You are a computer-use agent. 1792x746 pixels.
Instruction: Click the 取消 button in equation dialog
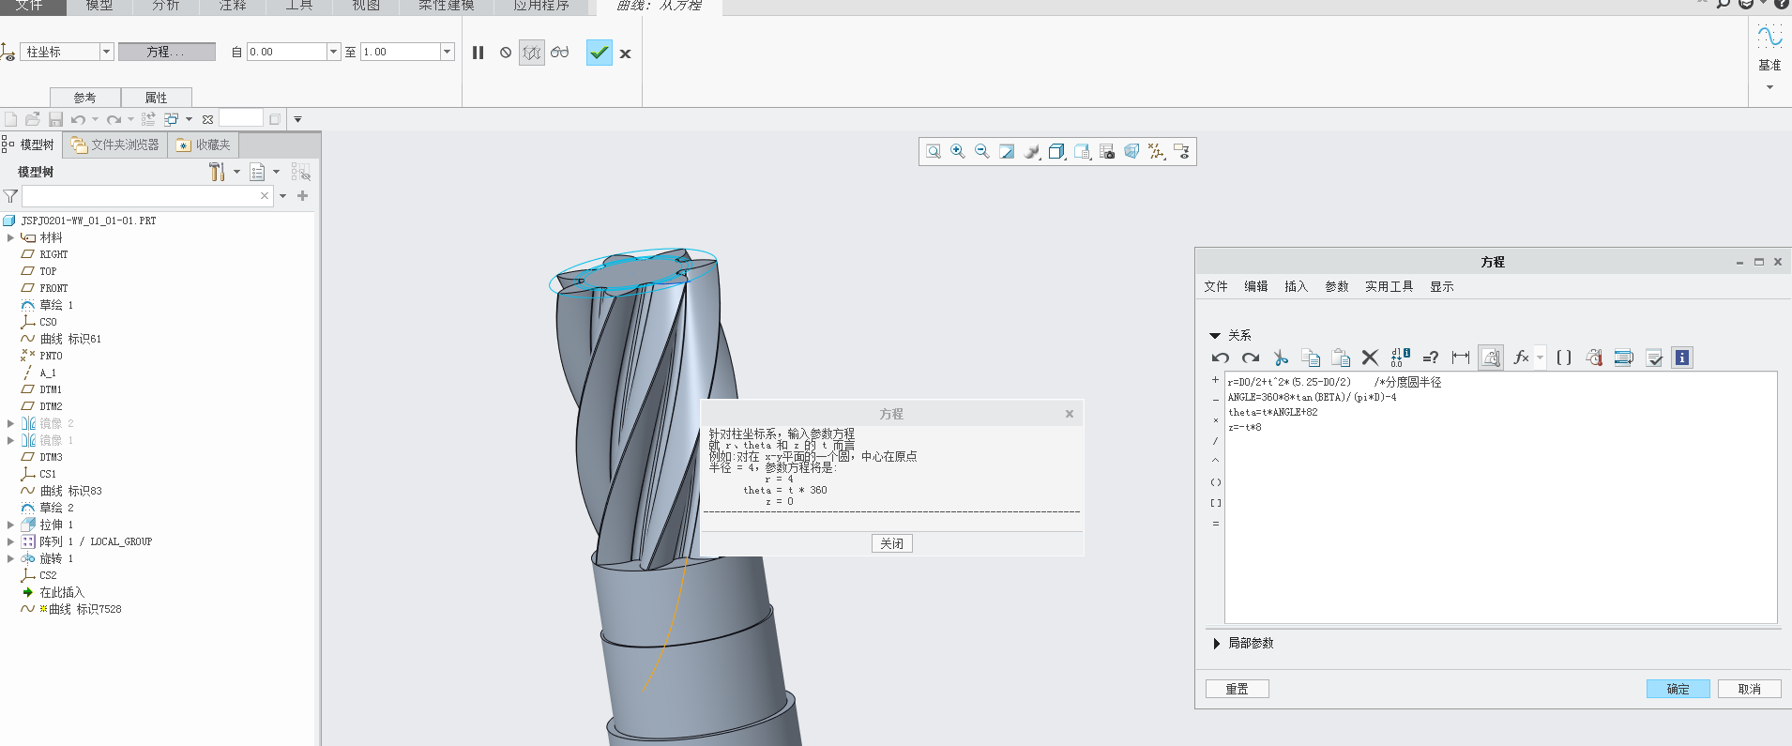(1750, 689)
